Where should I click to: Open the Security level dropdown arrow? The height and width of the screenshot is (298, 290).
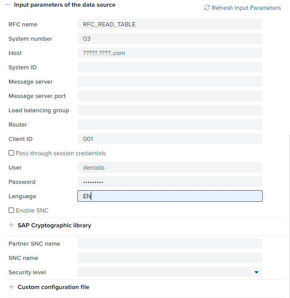[x=256, y=272]
